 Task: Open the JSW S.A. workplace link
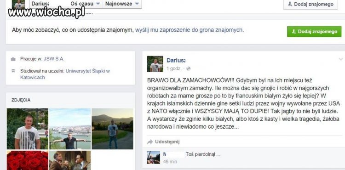click(x=54, y=59)
